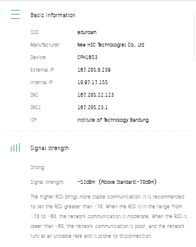
Task: Select primary DNS value 167.205.22.123
Action: point(96,95)
